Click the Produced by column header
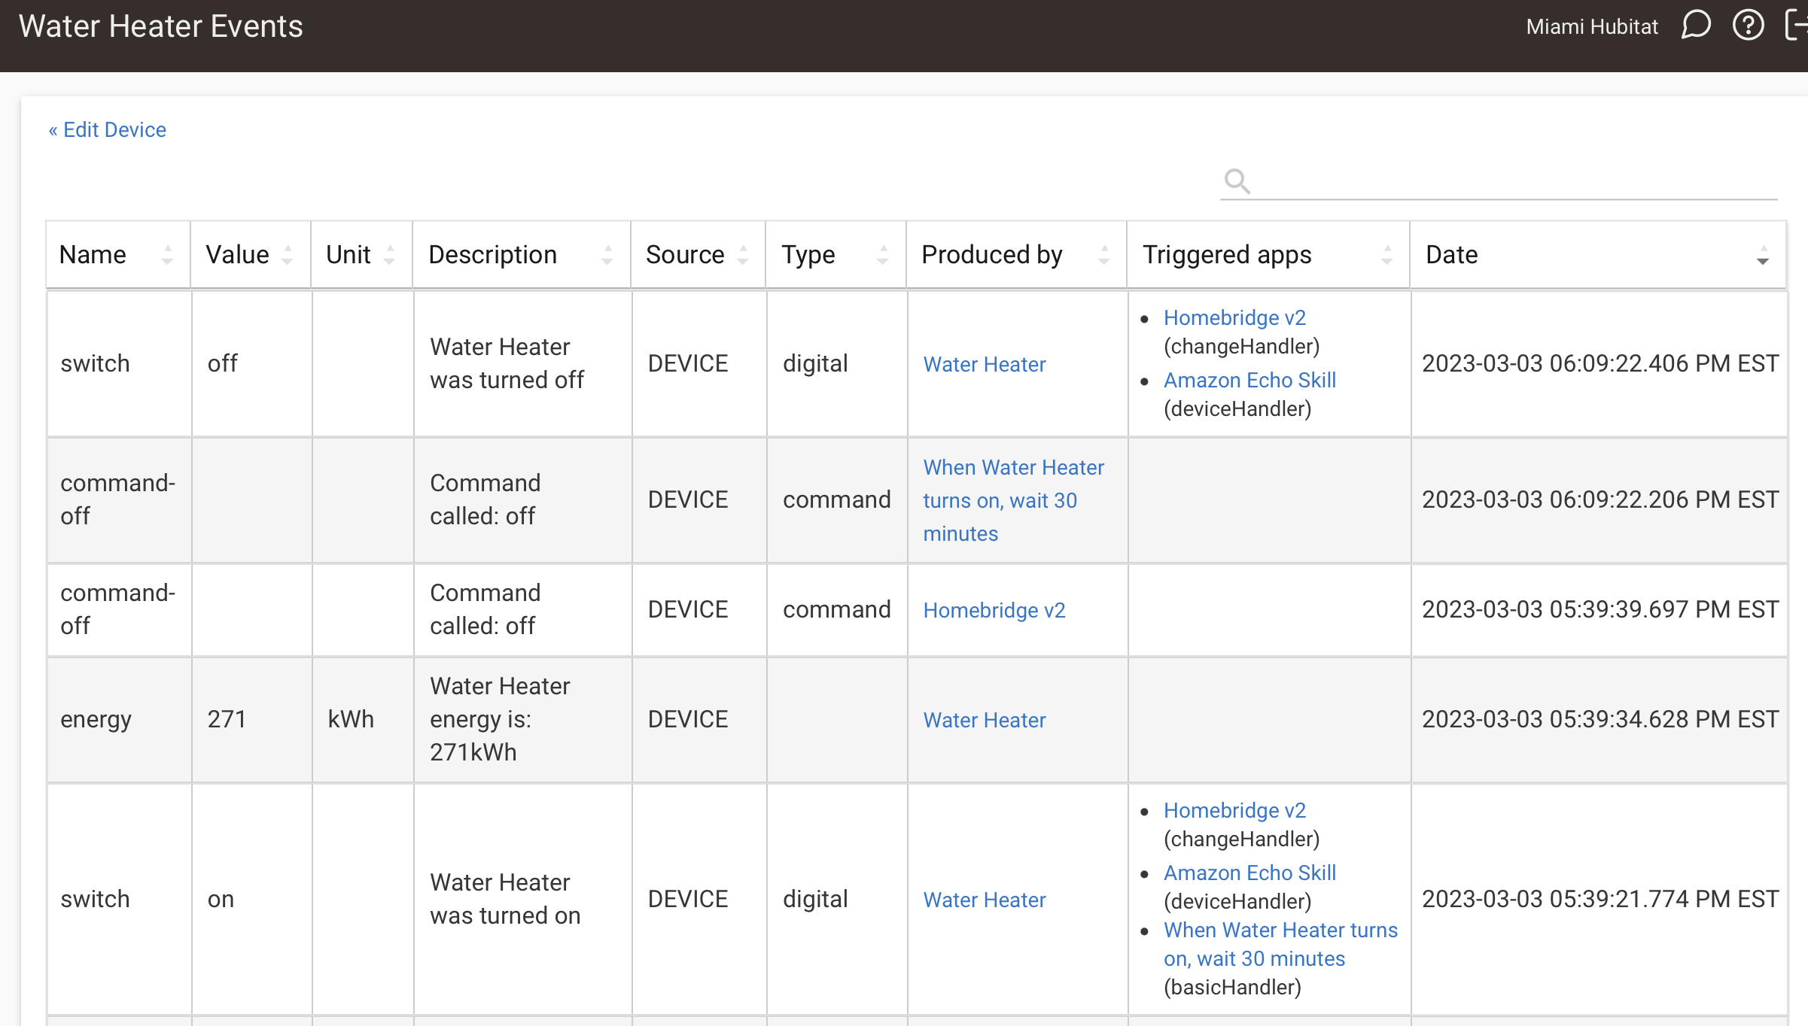Image resolution: width=1808 pixels, height=1026 pixels. (x=991, y=255)
